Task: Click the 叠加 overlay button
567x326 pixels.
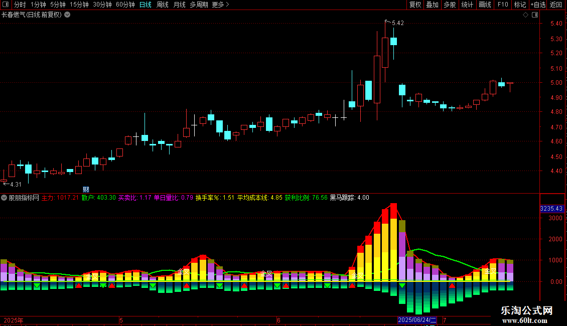Action: (x=432, y=5)
